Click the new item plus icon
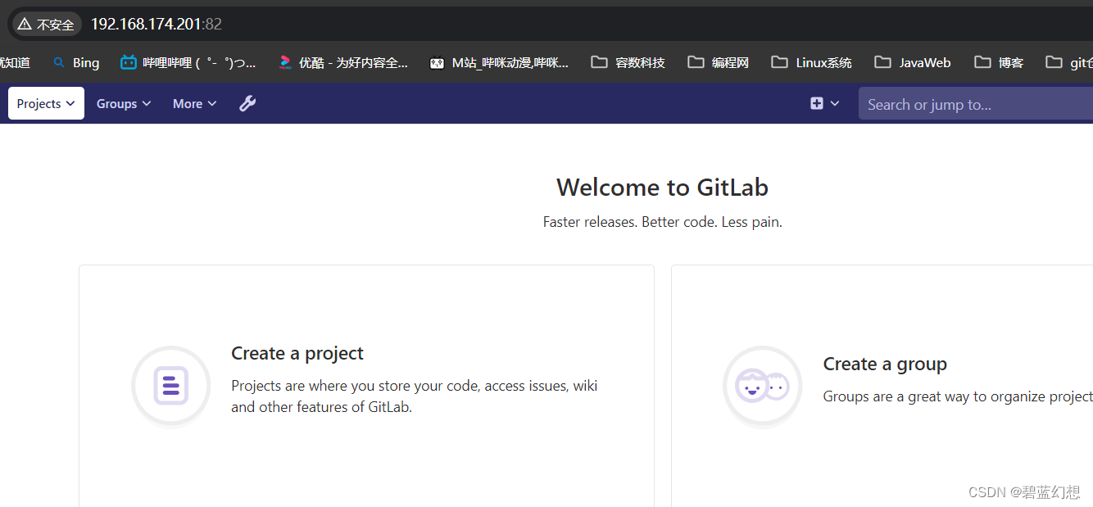Image resolution: width=1093 pixels, height=507 pixels. pyautogui.click(x=816, y=103)
